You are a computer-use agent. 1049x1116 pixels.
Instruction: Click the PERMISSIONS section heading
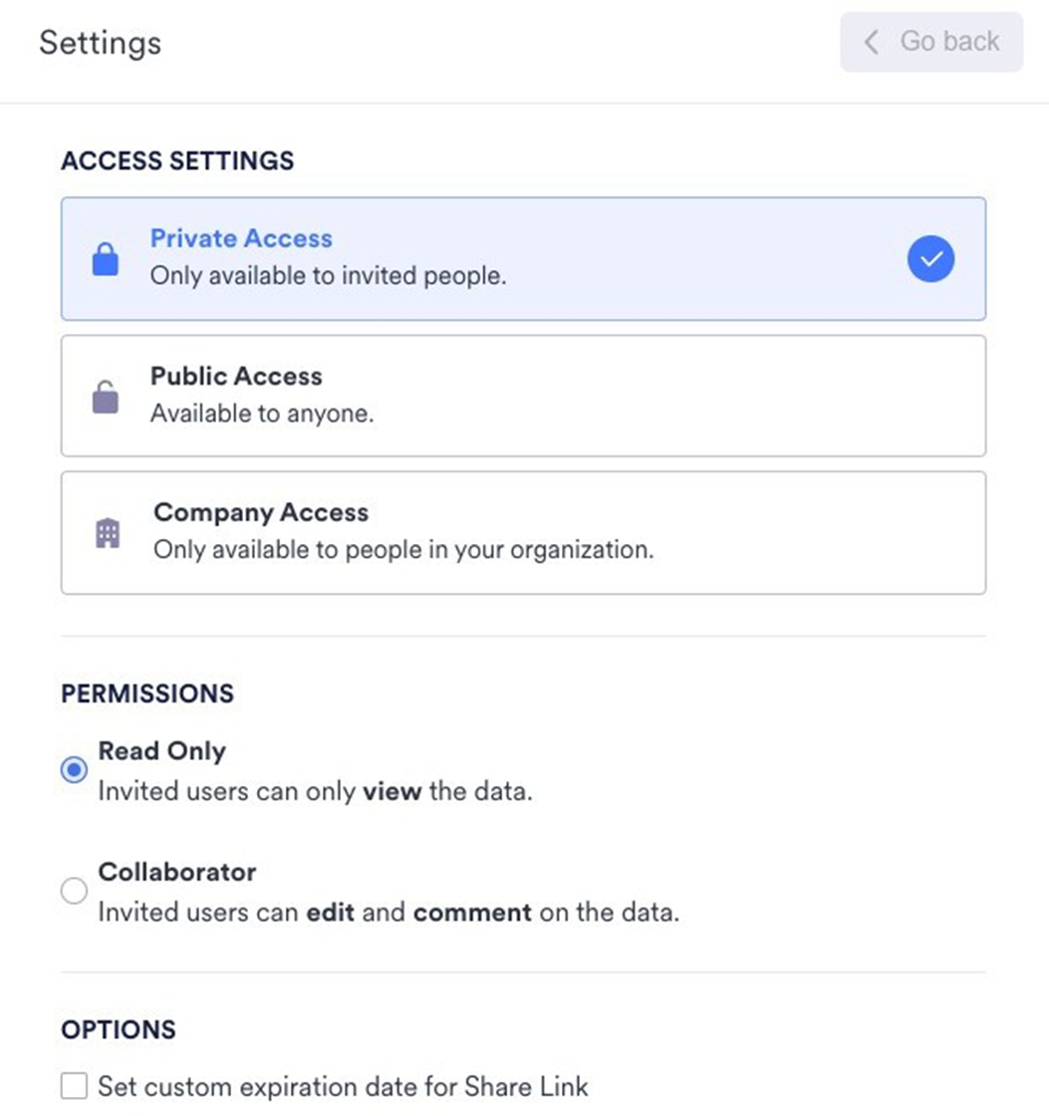[x=147, y=694]
